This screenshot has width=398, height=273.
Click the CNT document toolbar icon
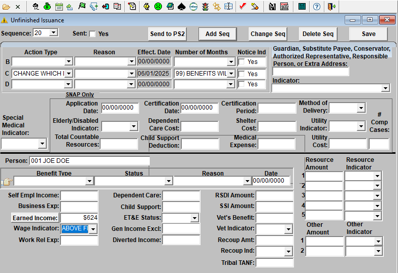[284, 6]
